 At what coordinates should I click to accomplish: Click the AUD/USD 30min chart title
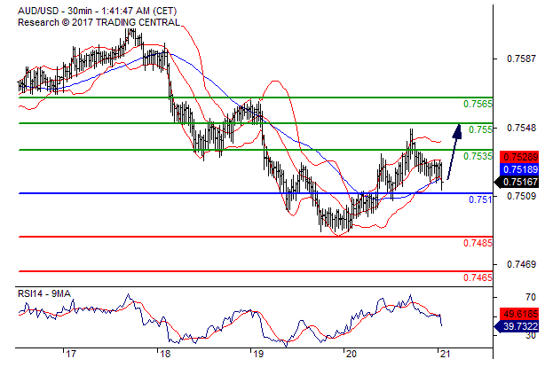coord(98,11)
